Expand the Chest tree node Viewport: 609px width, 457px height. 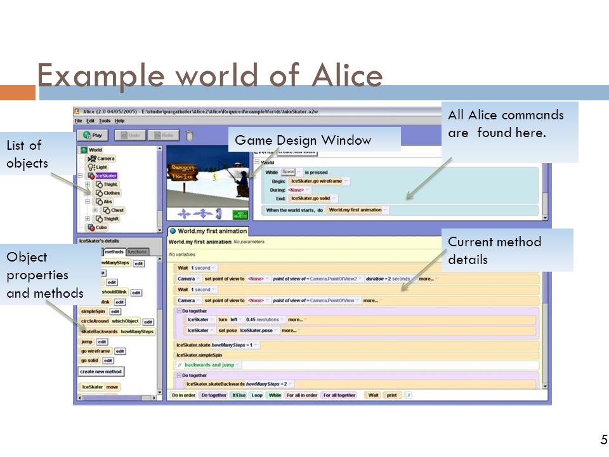95,210
